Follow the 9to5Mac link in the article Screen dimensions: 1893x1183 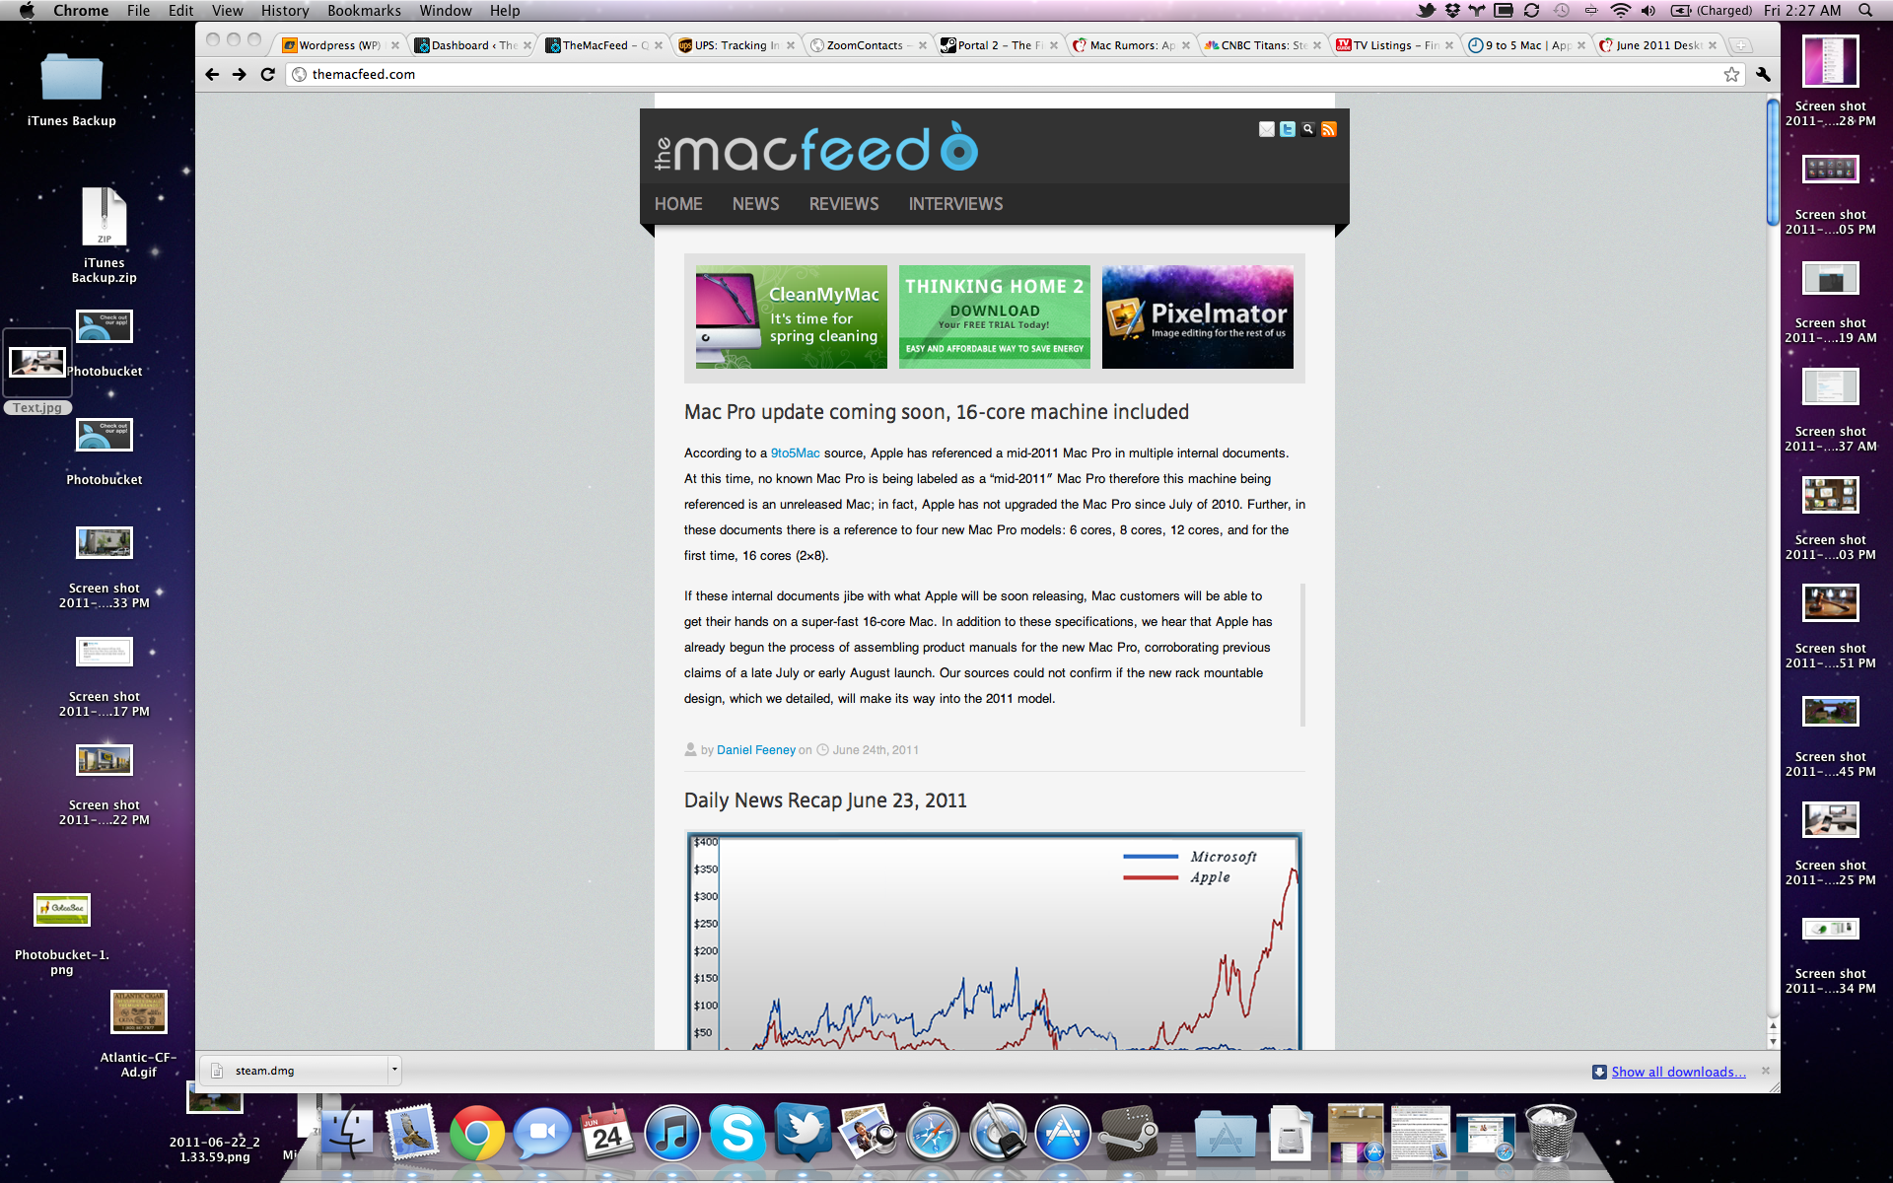796,453
